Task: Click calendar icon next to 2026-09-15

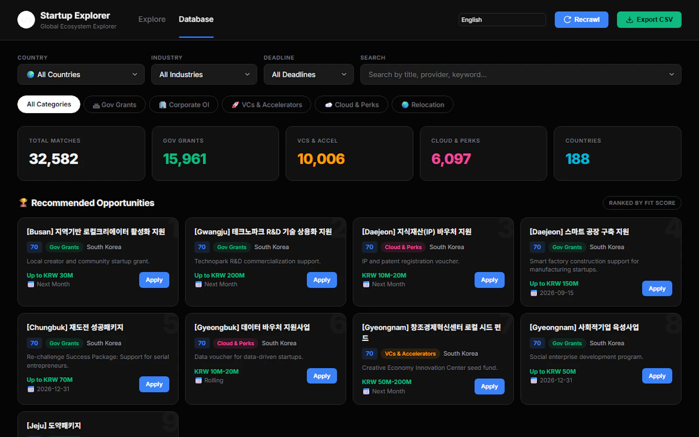Action: [x=533, y=293]
